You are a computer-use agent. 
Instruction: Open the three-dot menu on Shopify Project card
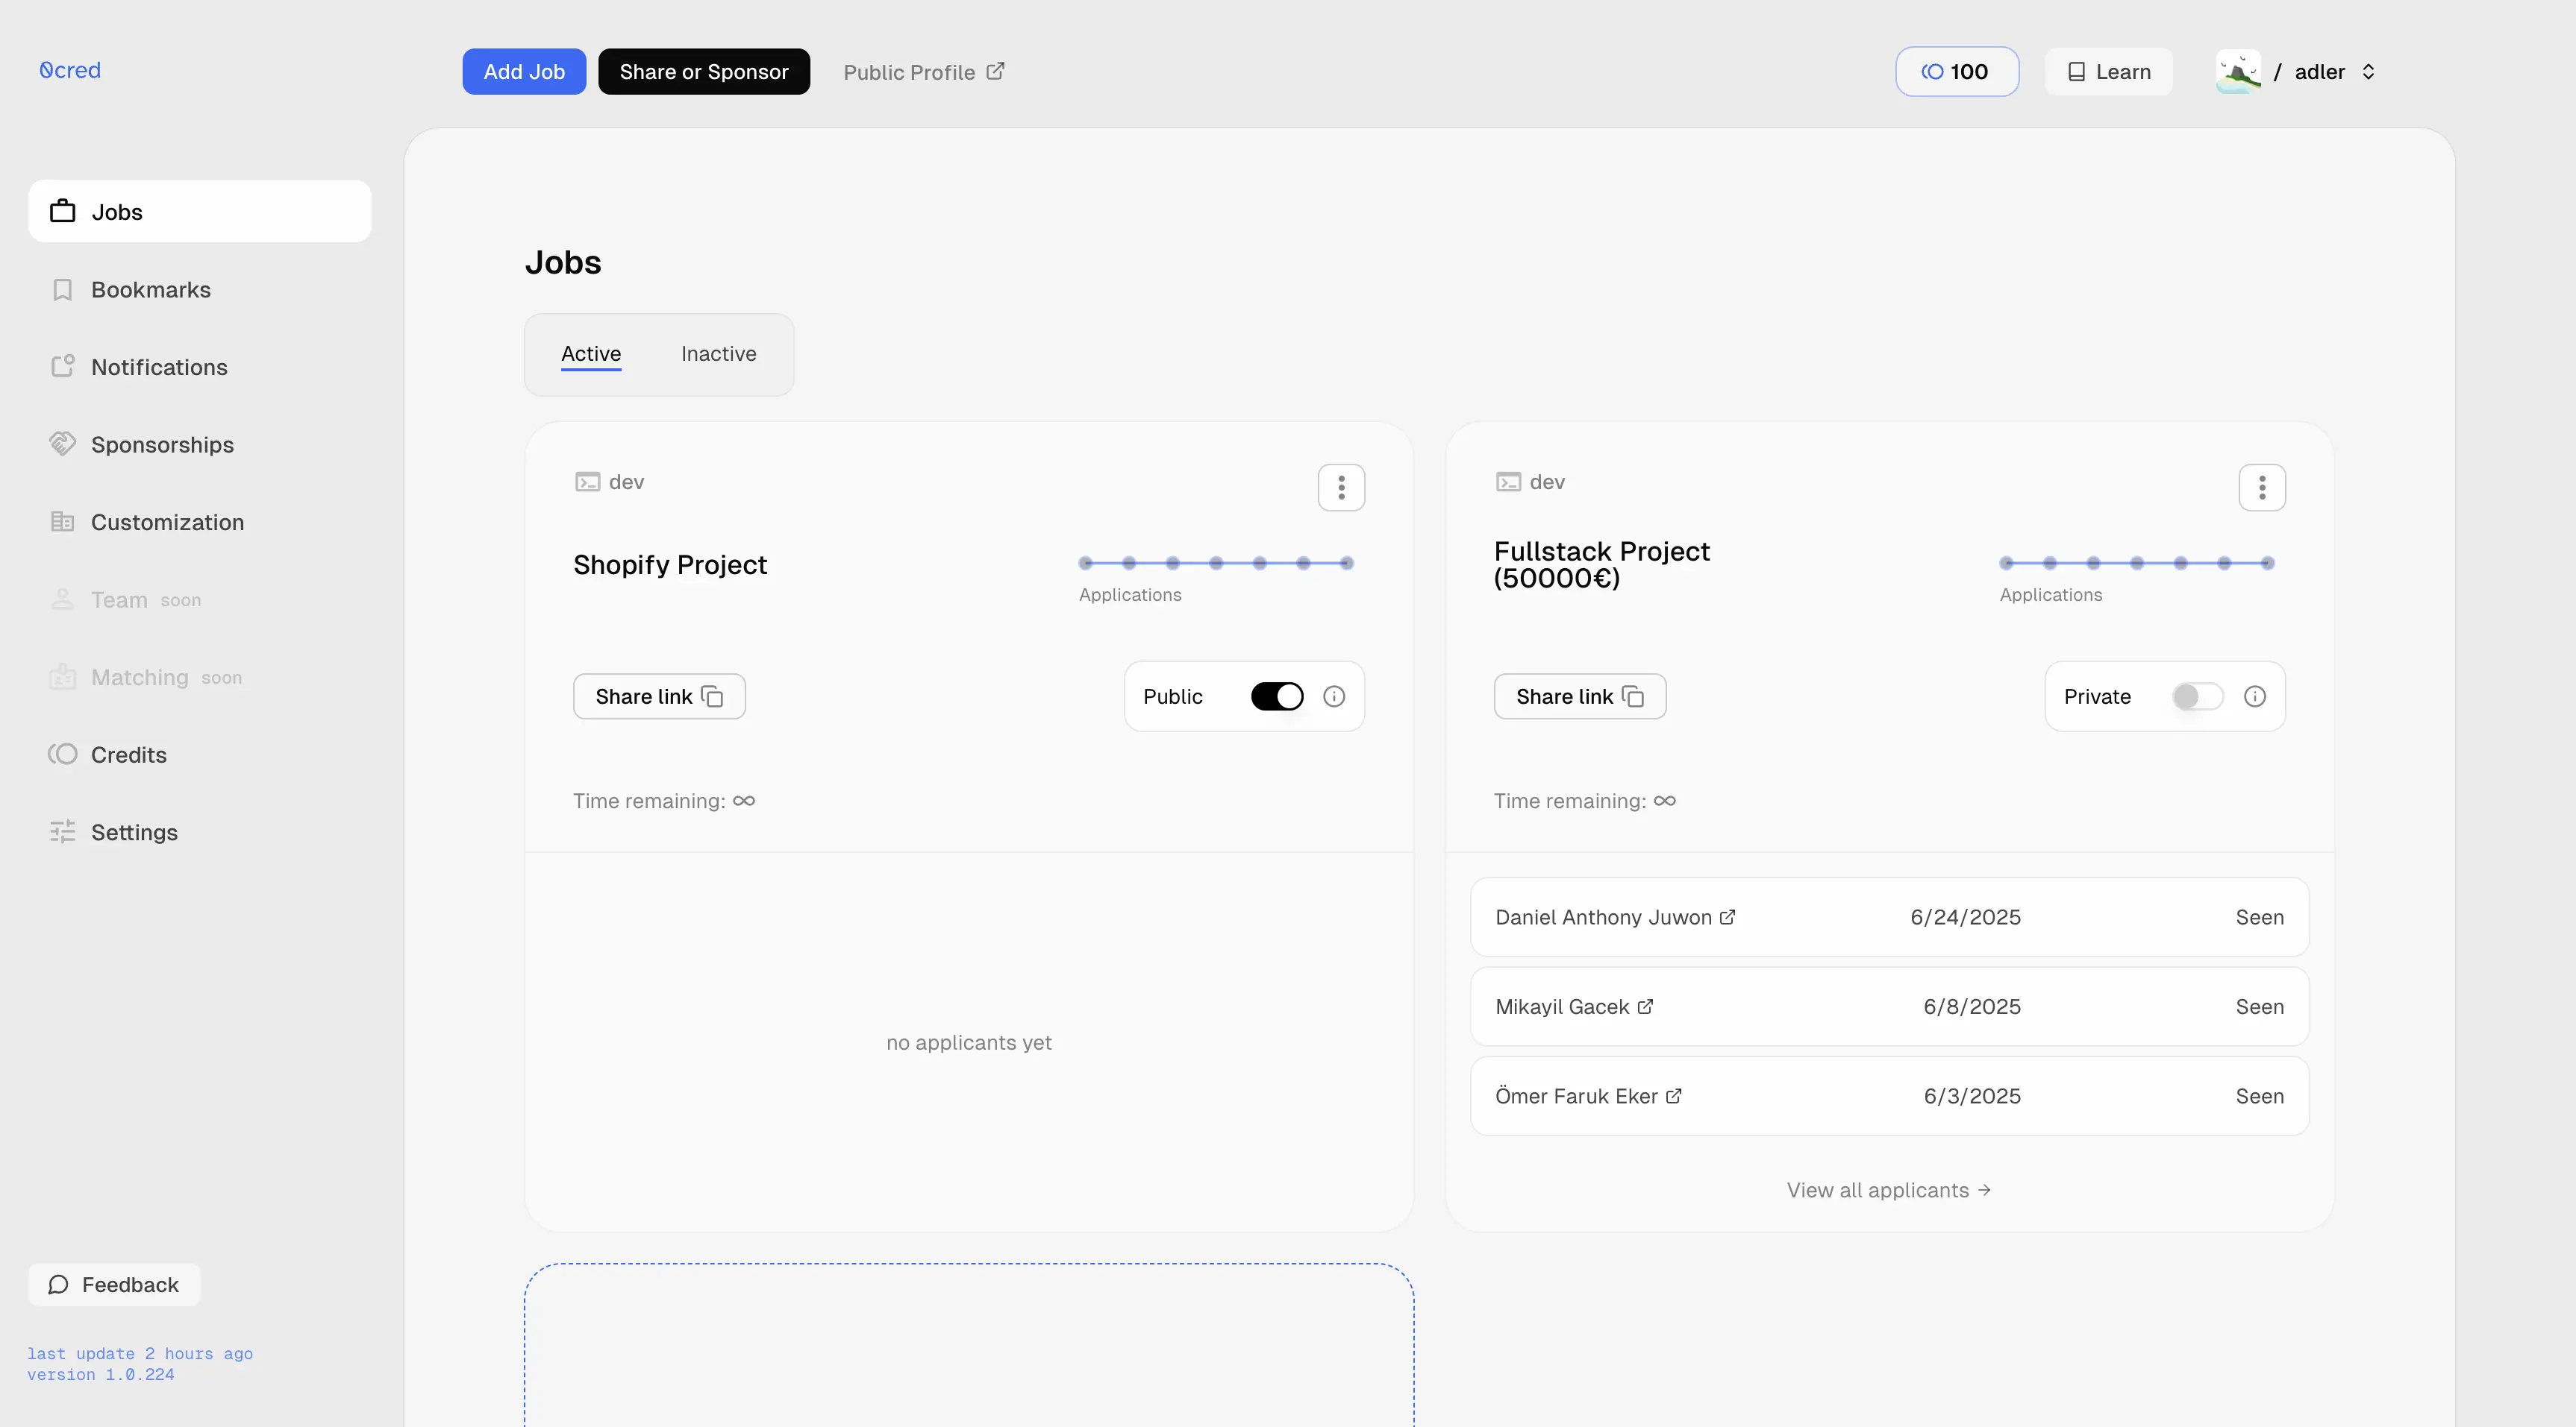(x=1341, y=487)
